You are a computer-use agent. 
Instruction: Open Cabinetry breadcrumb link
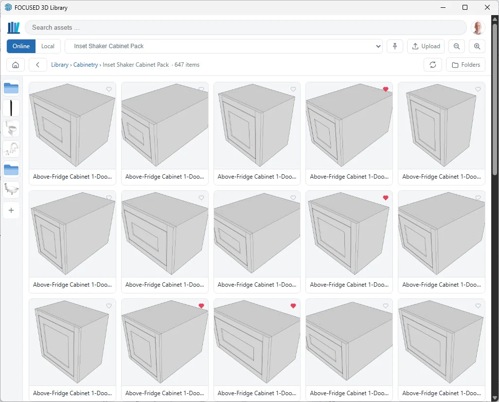coord(86,65)
